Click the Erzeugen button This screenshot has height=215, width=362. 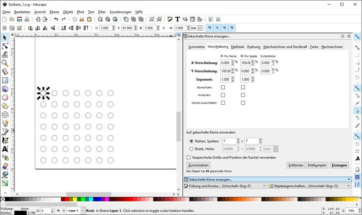click(339, 165)
